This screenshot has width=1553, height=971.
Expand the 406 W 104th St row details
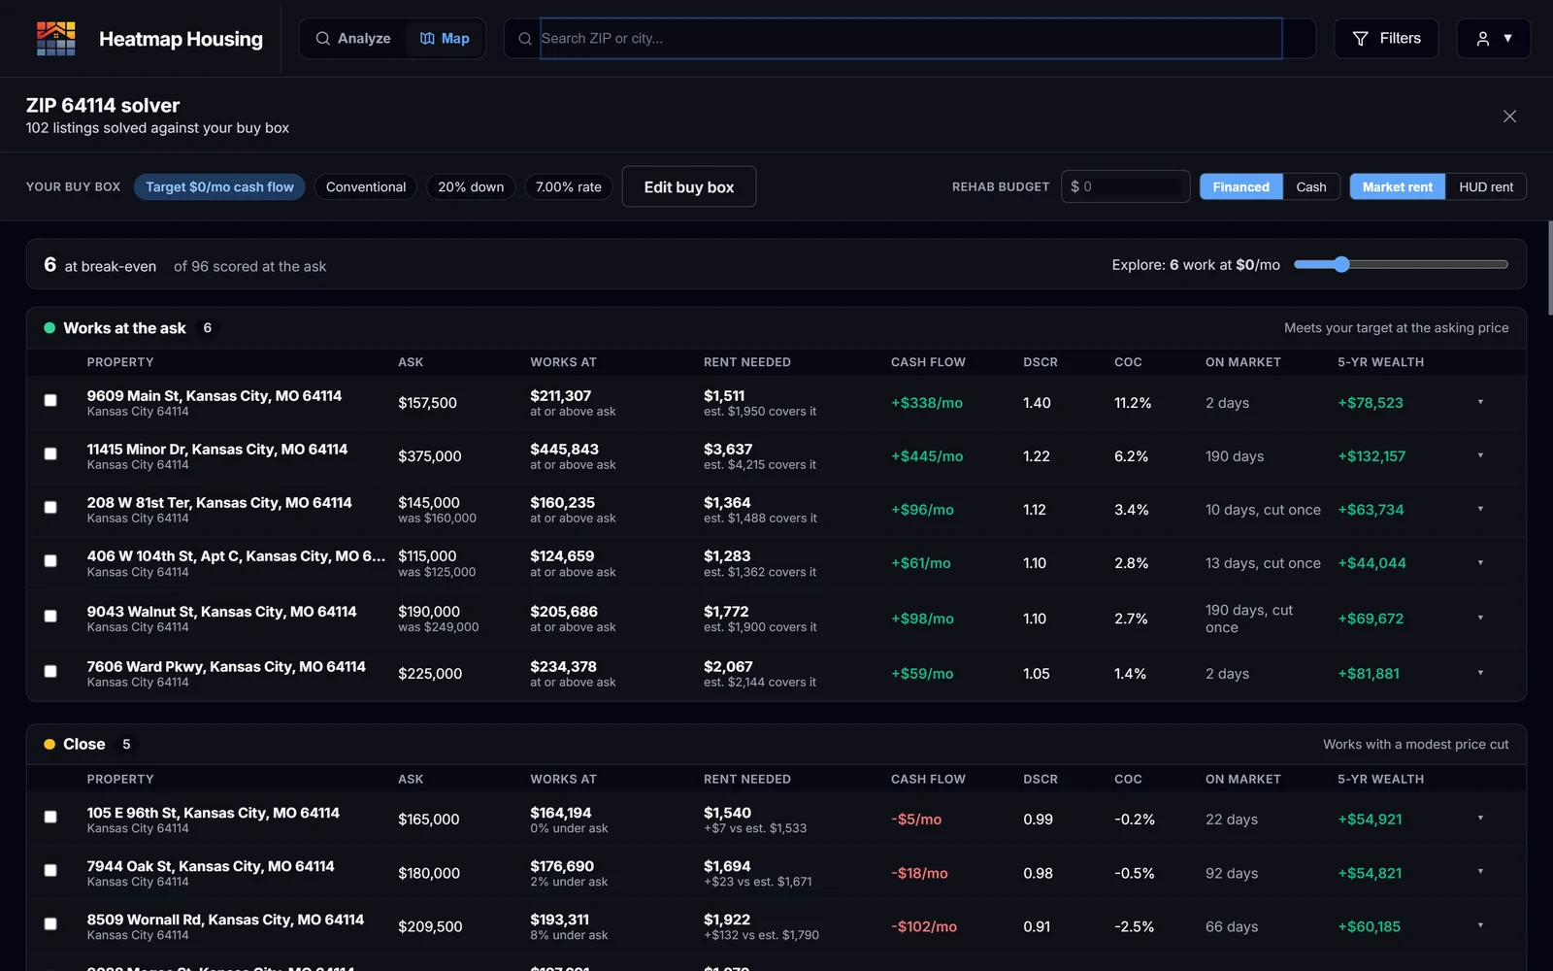tap(1480, 562)
